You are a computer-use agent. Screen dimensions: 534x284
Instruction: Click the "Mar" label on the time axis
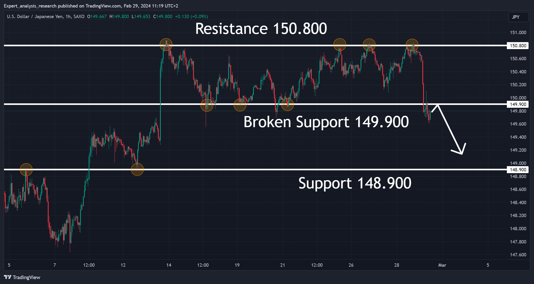point(442,265)
